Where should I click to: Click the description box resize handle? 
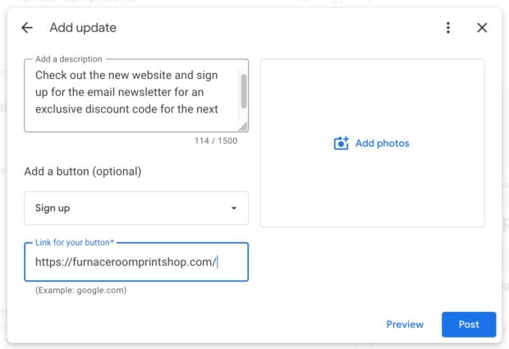(x=244, y=127)
